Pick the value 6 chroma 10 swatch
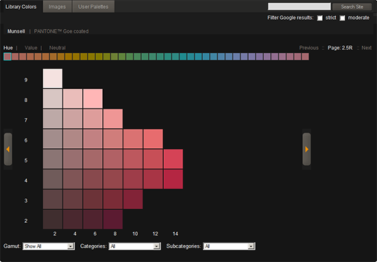The width and height of the screenshot is (377, 262). [x=133, y=139]
